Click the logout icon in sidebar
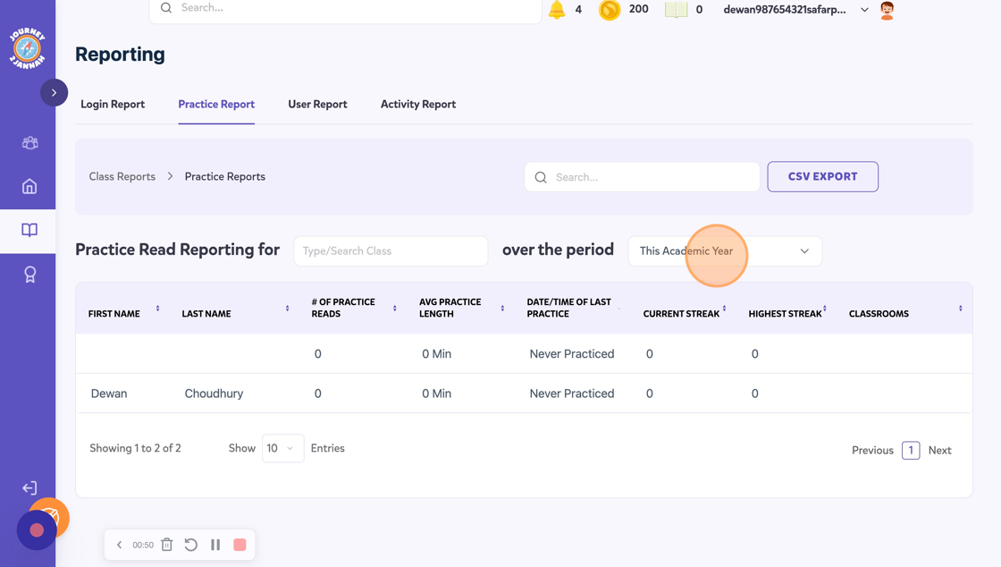 (x=29, y=488)
